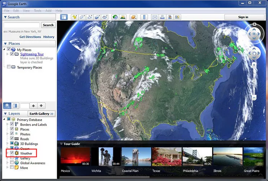Screen dimensions: 268x181
Task: Open the Sightseeing Tour link
Action: click(x=32, y=54)
